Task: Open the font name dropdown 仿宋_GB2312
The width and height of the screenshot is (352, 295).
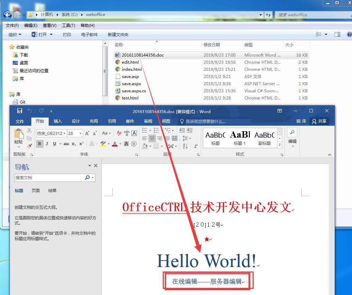Action: (51, 134)
